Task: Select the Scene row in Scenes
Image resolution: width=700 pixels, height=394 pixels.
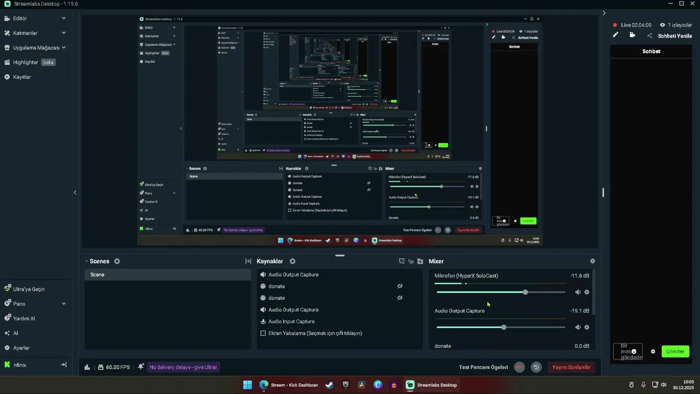Action: 167,275
